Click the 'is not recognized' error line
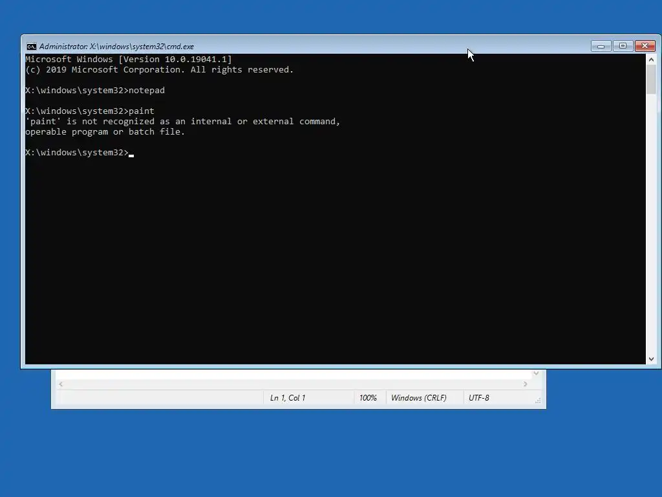This screenshot has width=662, height=497. click(182, 122)
